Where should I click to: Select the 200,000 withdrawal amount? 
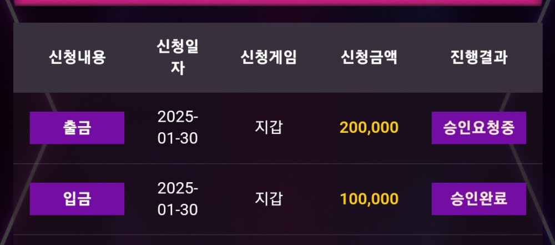(x=369, y=128)
